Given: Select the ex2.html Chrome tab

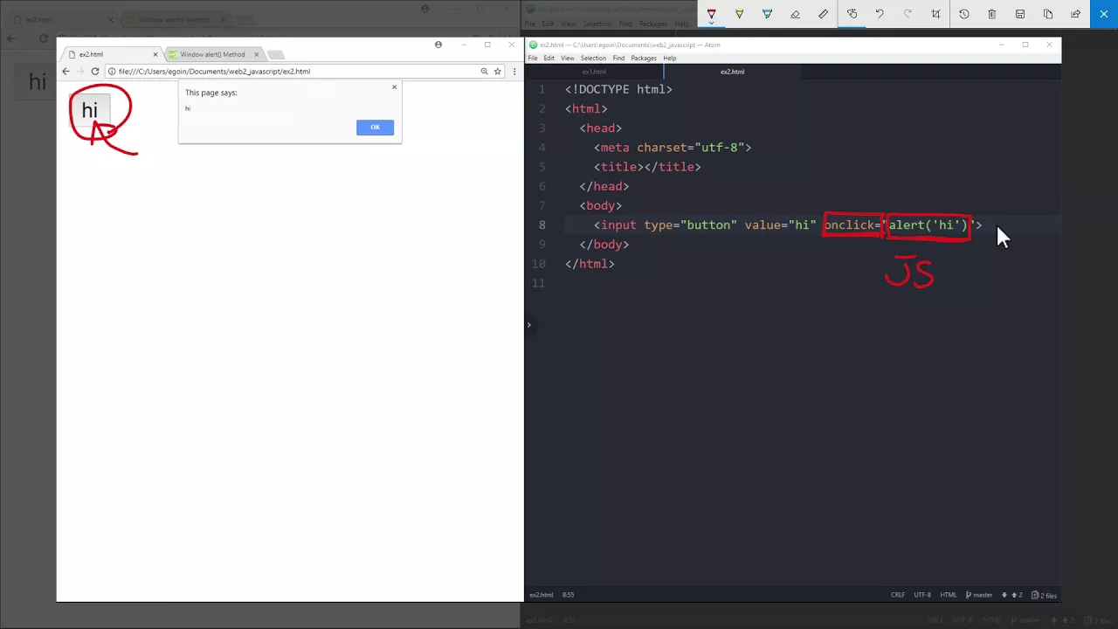Looking at the screenshot, I should [x=110, y=54].
